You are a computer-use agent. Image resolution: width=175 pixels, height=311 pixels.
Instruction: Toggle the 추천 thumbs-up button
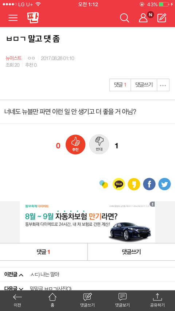point(75,144)
